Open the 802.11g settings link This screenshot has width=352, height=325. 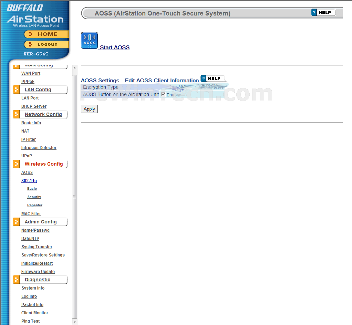[x=29, y=181]
